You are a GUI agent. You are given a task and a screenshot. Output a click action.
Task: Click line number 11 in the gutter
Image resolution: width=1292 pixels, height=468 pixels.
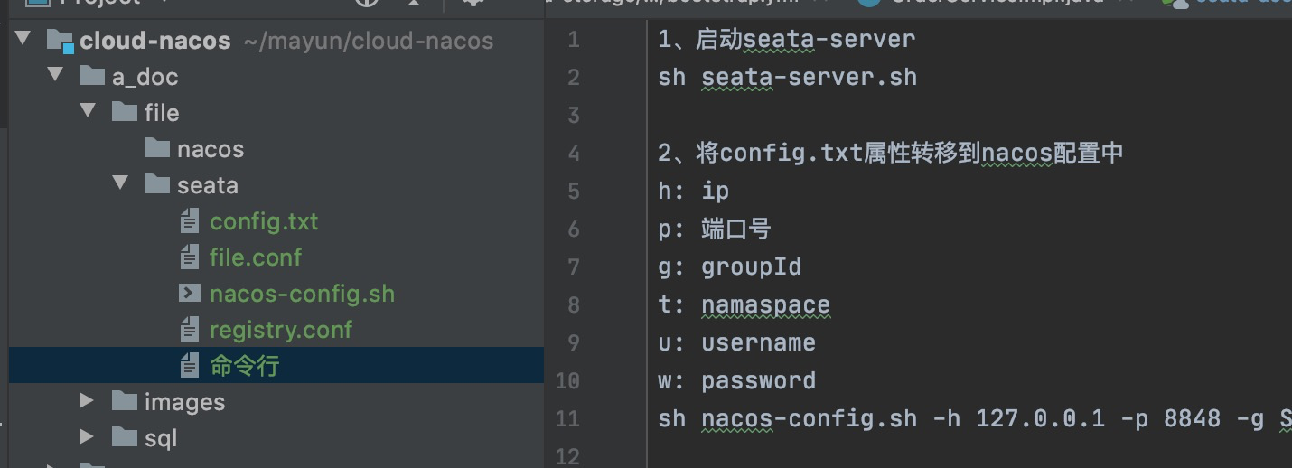(567, 419)
